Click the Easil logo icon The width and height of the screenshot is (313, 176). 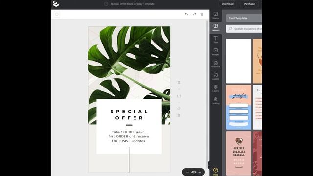pyautogui.click(x=56, y=4)
